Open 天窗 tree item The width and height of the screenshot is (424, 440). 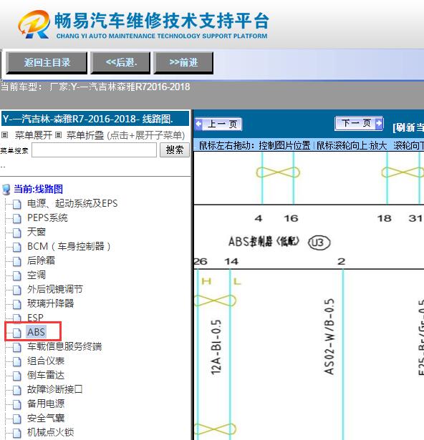[x=37, y=232]
